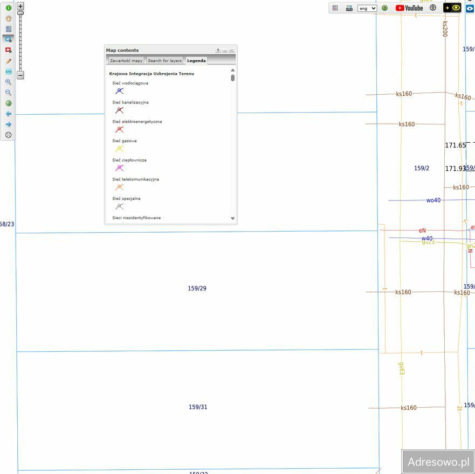Click the crossed-circle tool in left toolbar
The height and width of the screenshot is (474, 475).
tap(9, 135)
